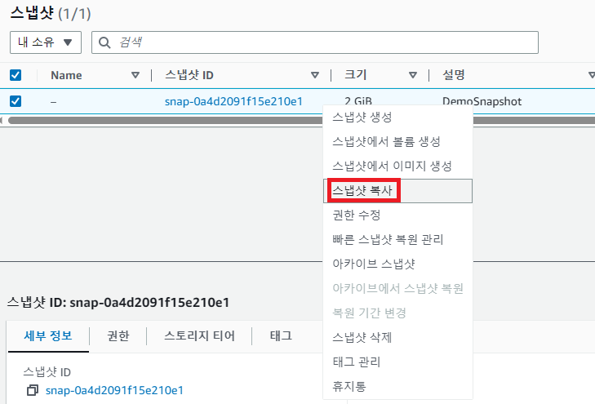The image size is (595, 404).
Task: Choose 권한 수정 menu entry
Action: 397,215
